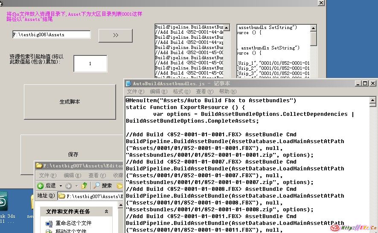Click the folder icon in Explorer title bar
Viewport: 378px width, 233px height.
pos(39,165)
